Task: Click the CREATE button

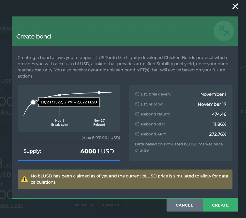Action: 220,205
